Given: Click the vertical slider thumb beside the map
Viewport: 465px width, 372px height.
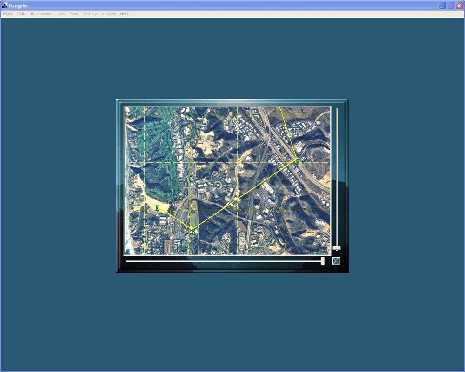Looking at the screenshot, I should click(336, 247).
